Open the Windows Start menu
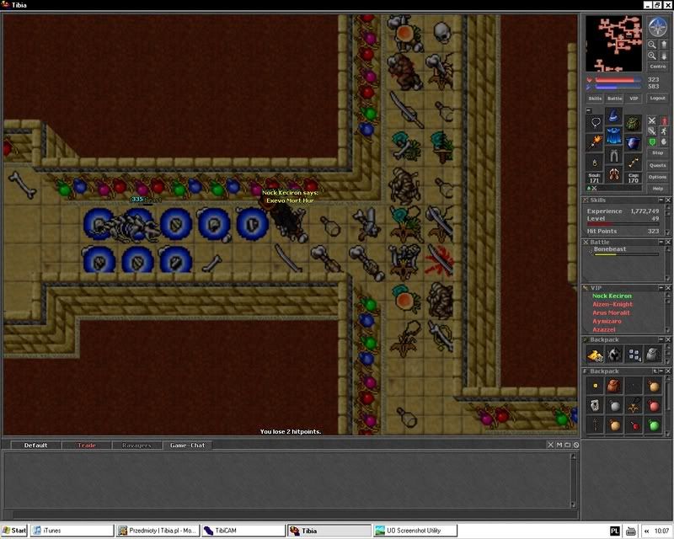This screenshot has height=539, width=674. pyautogui.click(x=14, y=531)
